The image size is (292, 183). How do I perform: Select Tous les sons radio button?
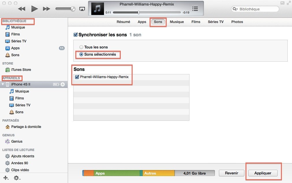click(81, 47)
